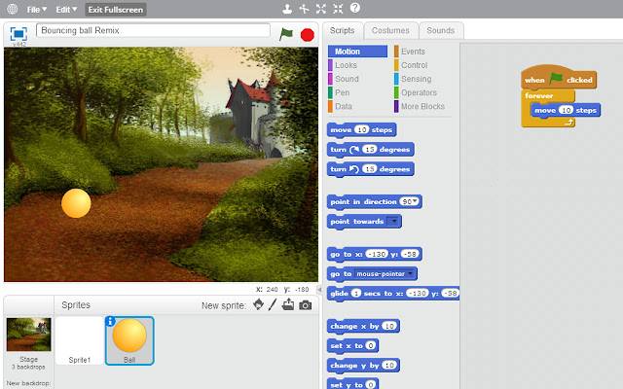Select the Sprite1 thumbnail
The width and height of the screenshot is (623, 389).
[80, 340]
